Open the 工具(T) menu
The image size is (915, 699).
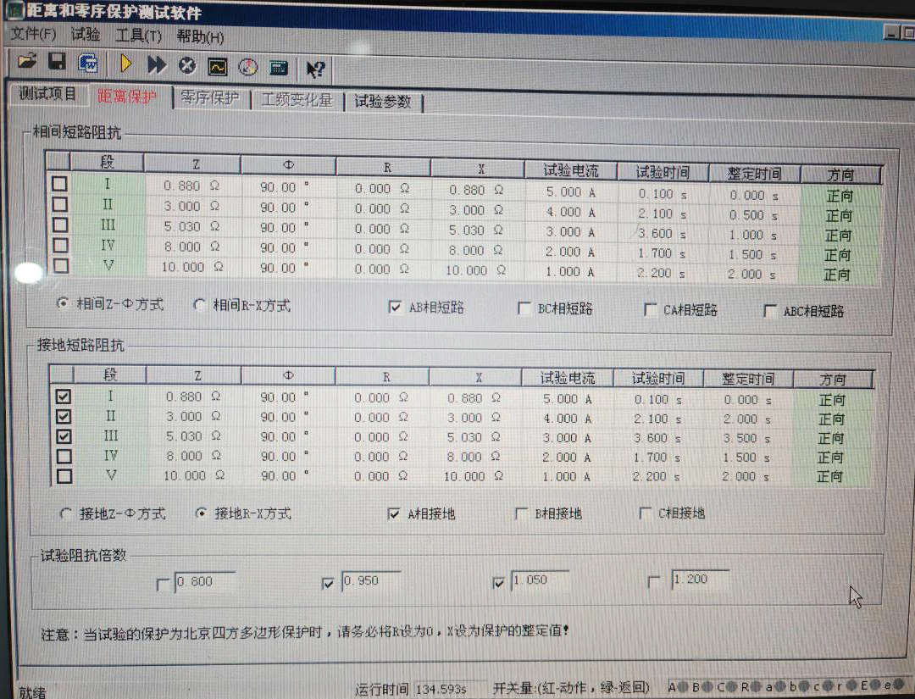[x=138, y=36]
